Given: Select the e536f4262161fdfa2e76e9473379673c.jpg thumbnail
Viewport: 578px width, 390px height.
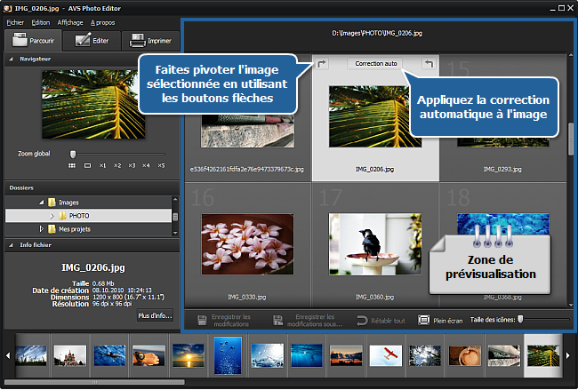Looking at the screenshot, I should point(247,131).
